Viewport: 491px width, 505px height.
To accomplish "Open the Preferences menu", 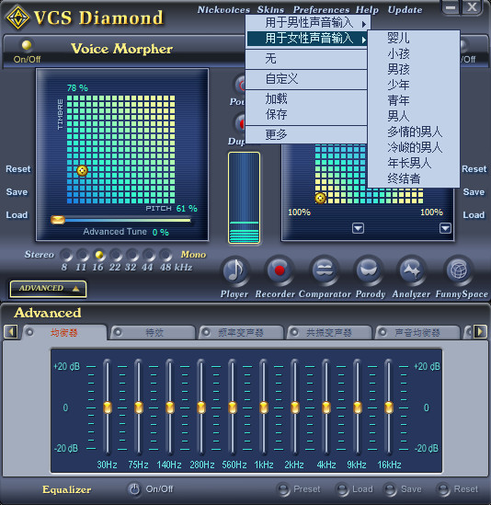I will 321,10.
